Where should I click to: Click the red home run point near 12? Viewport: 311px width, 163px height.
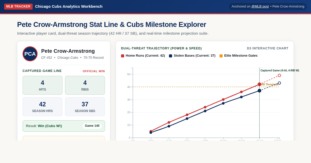click(x=169, y=122)
